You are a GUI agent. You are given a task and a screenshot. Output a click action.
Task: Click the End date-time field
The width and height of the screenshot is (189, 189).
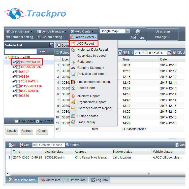[150, 53]
